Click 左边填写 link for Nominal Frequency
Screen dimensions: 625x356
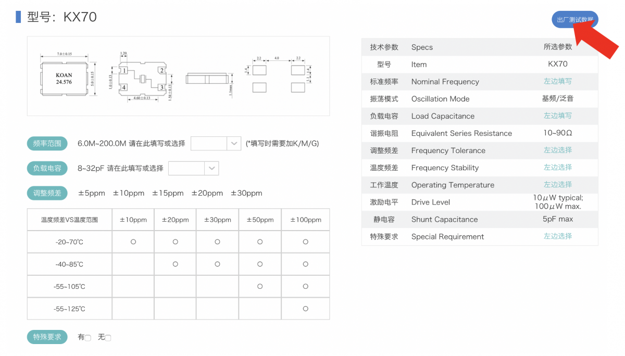coord(557,81)
